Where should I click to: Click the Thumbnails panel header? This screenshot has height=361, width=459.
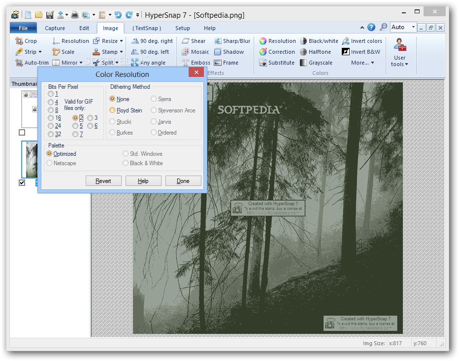[24, 84]
